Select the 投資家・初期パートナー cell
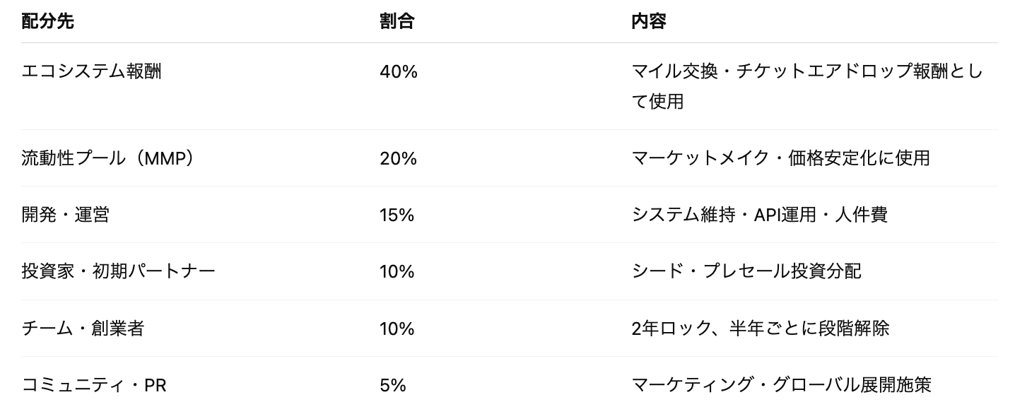The width and height of the screenshot is (1015, 414). pos(118,271)
